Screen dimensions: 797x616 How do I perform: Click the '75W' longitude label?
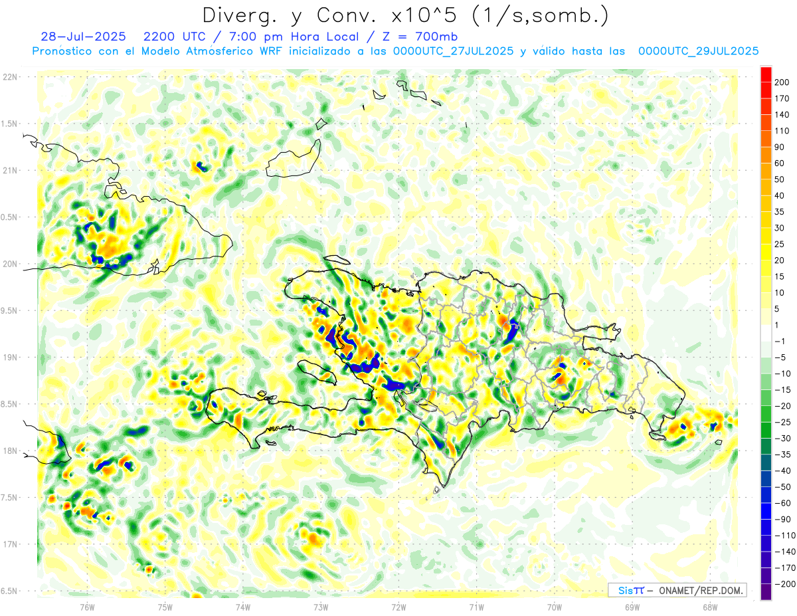tap(165, 607)
